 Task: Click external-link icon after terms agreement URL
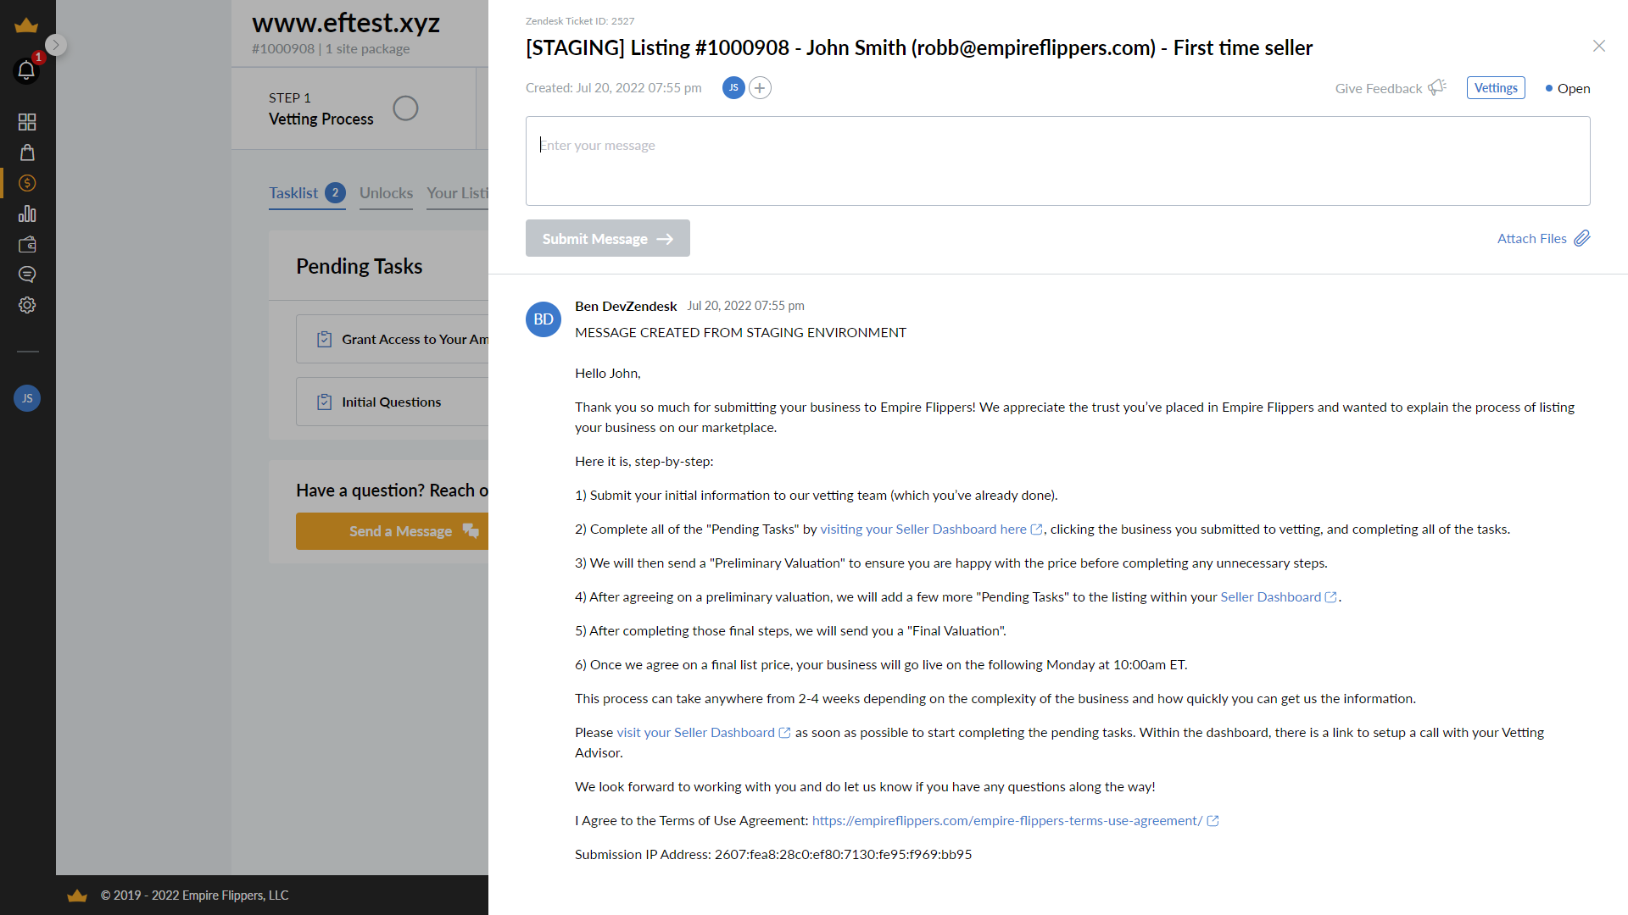coord(1213,821)
